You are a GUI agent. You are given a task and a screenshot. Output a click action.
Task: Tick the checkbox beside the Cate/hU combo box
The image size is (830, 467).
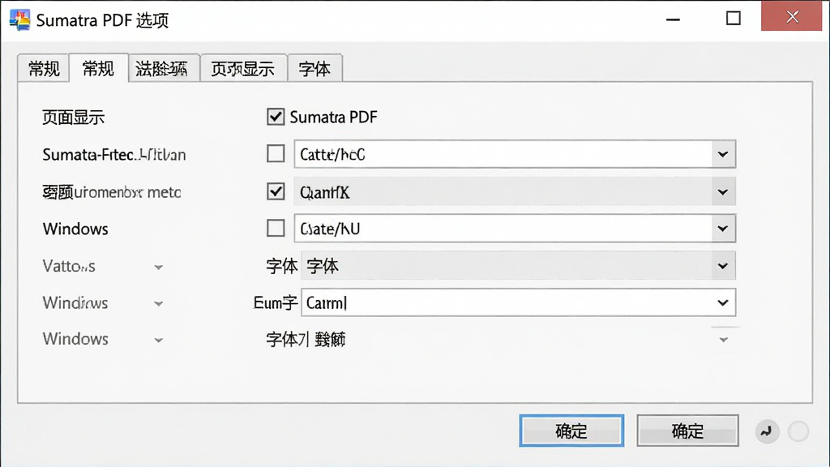coord(276,228)
